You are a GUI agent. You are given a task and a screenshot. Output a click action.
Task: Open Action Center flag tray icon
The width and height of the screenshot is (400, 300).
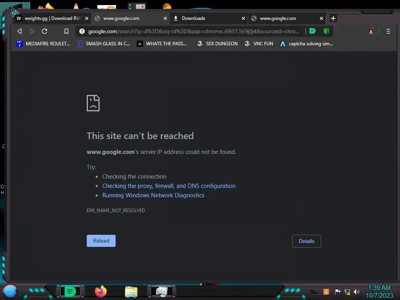tap(337, 291)
